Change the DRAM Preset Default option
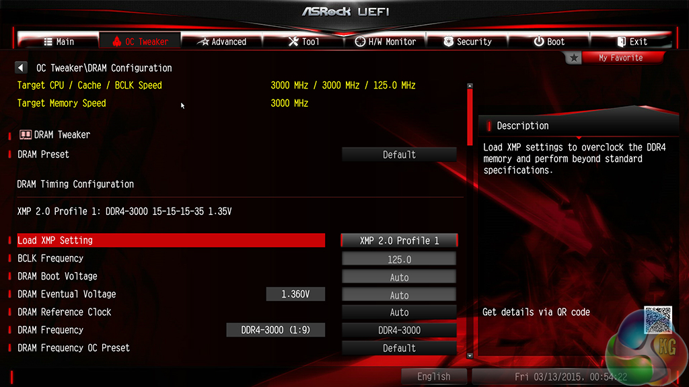The width and height of the screenshot is (689, 387). [x=399, y=155]
